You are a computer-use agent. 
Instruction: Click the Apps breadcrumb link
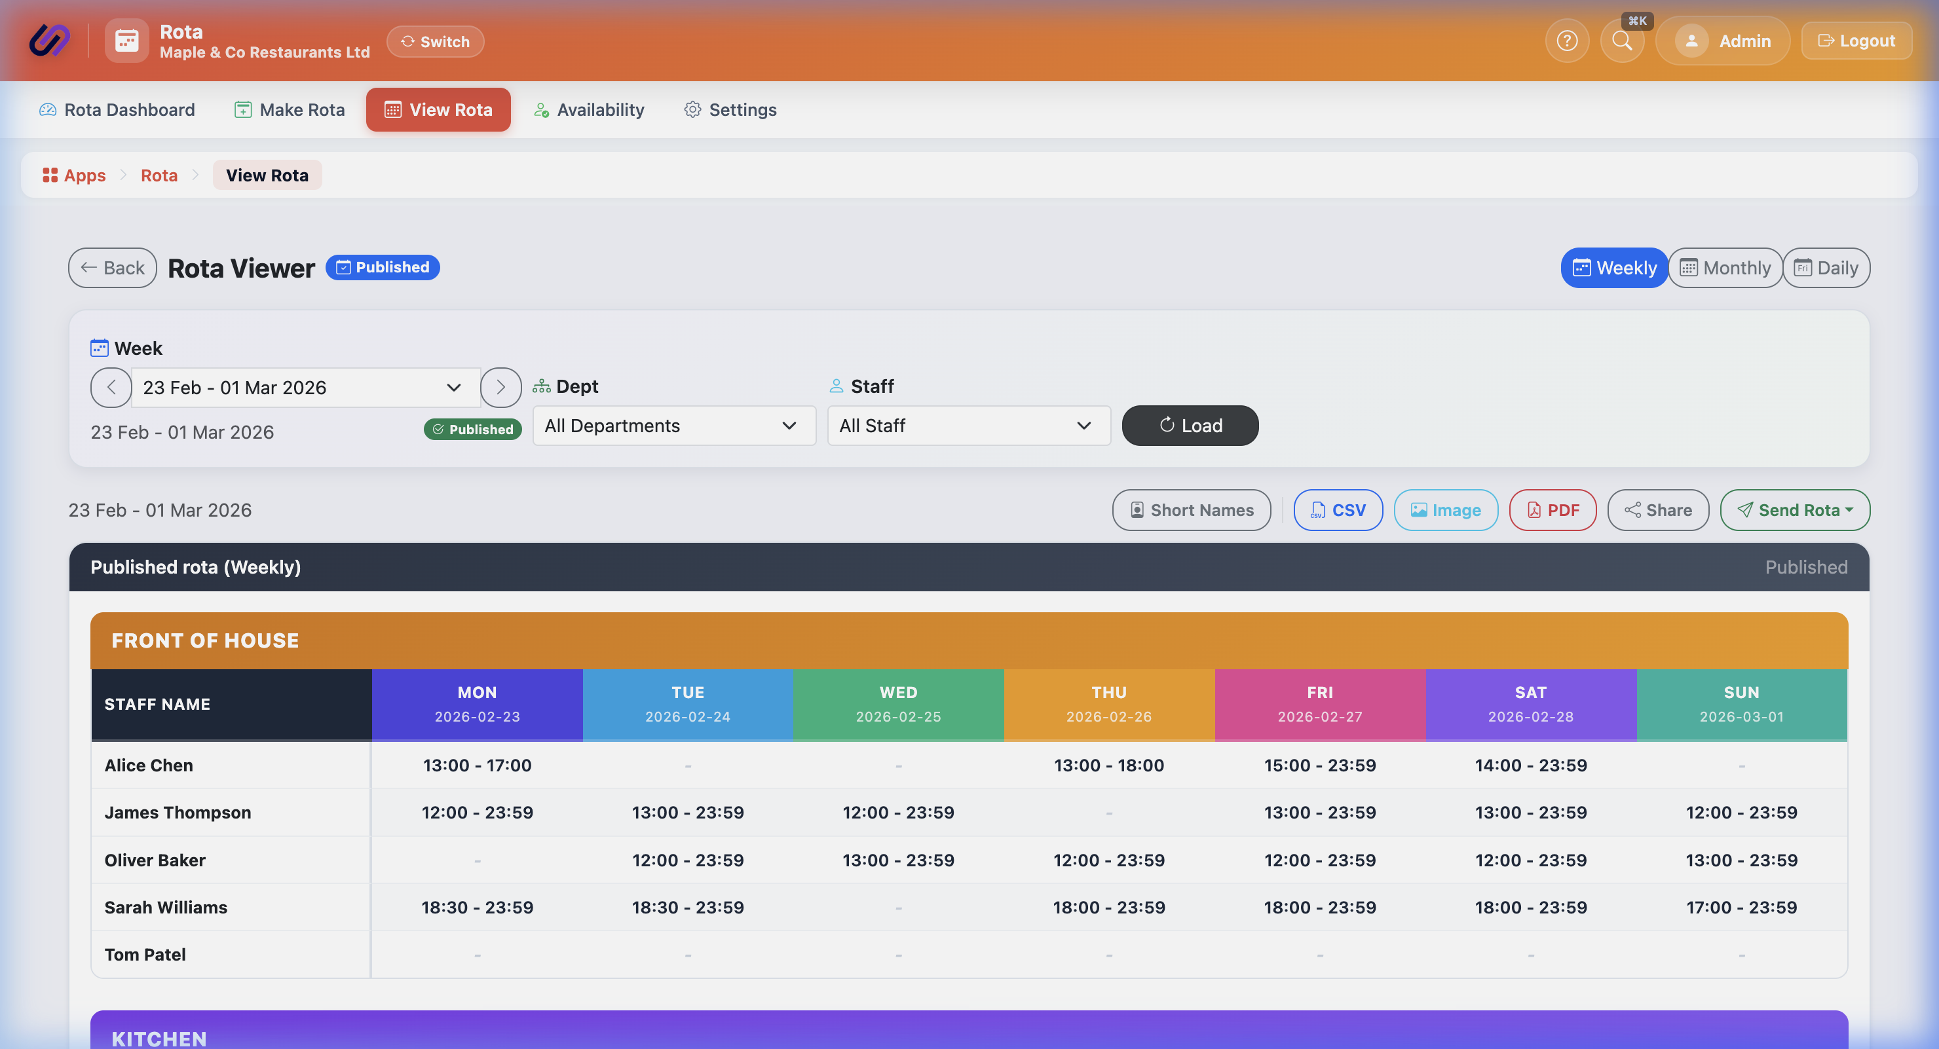pyautogui.click(x=75, y=175)
